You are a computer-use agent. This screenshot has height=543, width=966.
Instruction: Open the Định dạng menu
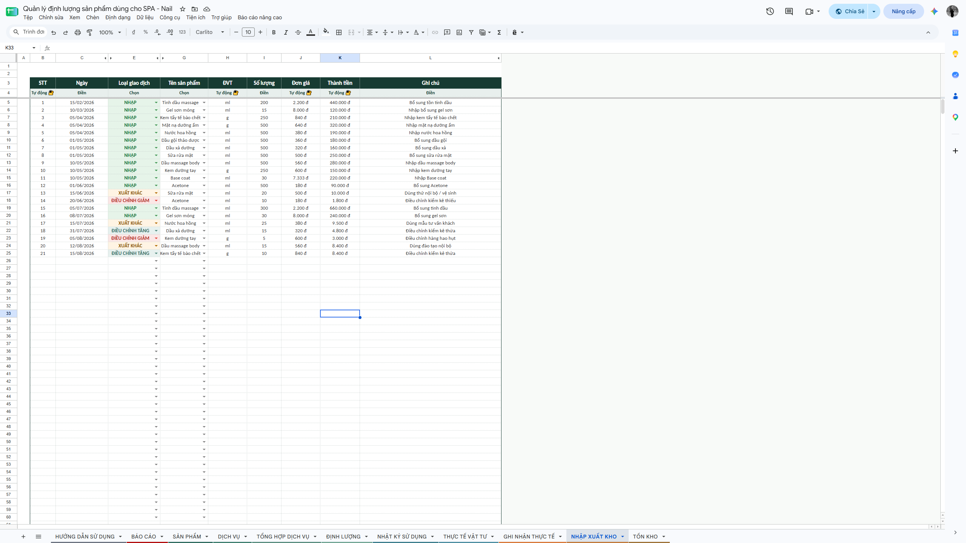point(118,17)
